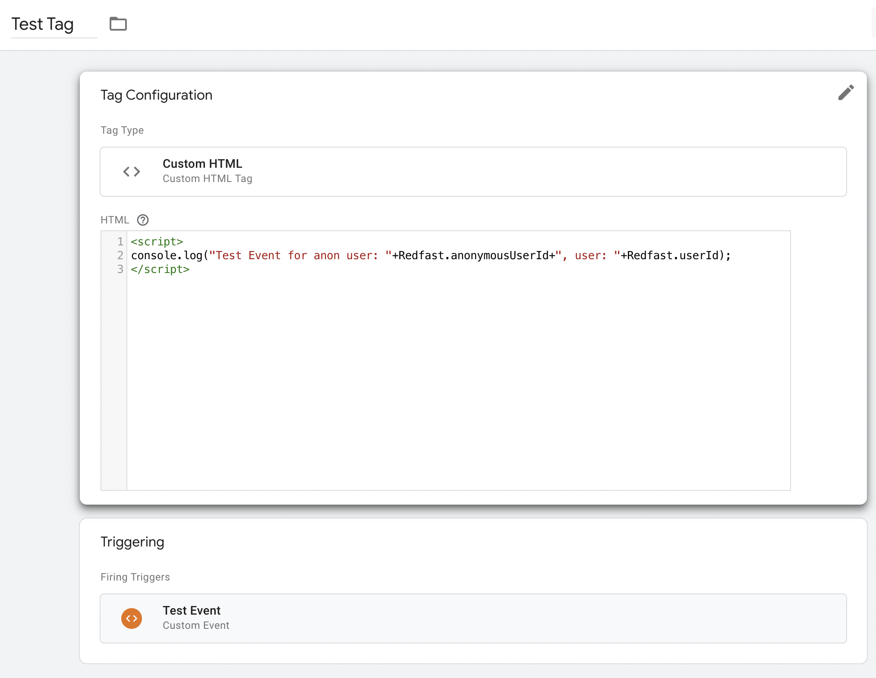The height and width of the screenshot is (678, 876).
Task: Click the Firing Triggers label
Action: click(135, 577)
